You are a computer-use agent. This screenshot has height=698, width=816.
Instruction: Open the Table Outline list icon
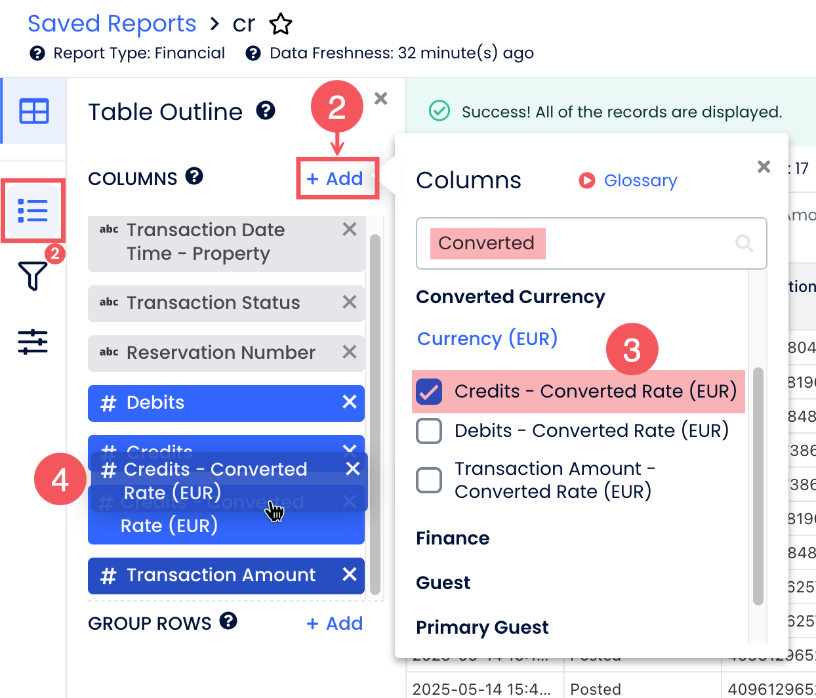click(33, 211)
